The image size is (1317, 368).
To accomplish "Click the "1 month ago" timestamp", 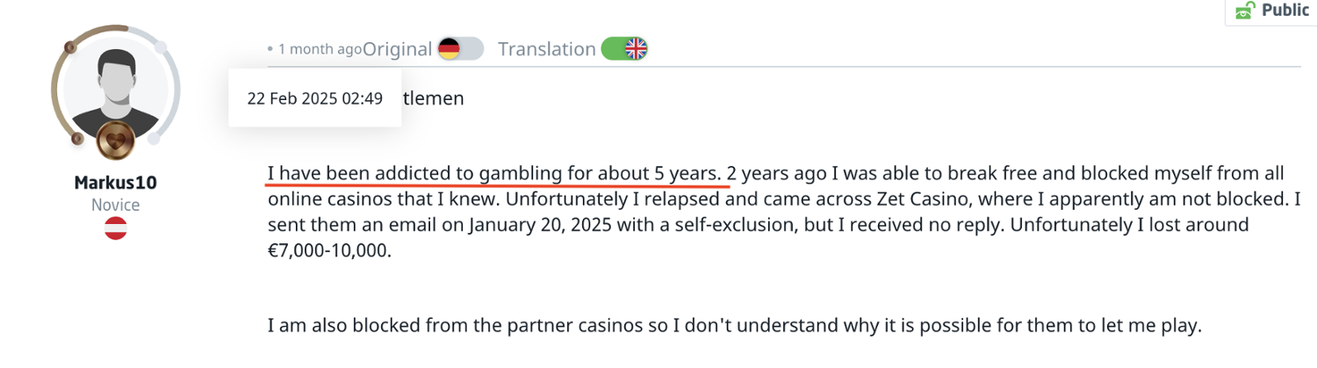I will pos(320,50).
